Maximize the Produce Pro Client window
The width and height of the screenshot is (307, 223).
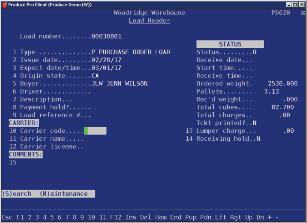pyautogui.click(x=295, y=4)
